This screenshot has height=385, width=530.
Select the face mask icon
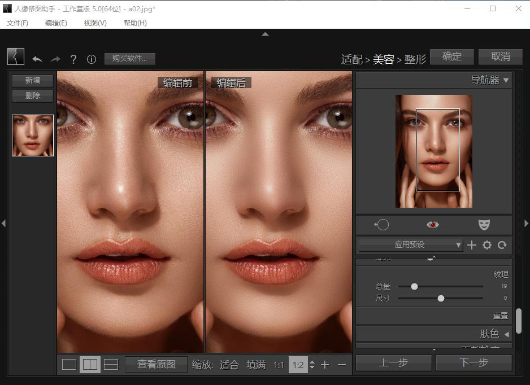coord(484,225)
